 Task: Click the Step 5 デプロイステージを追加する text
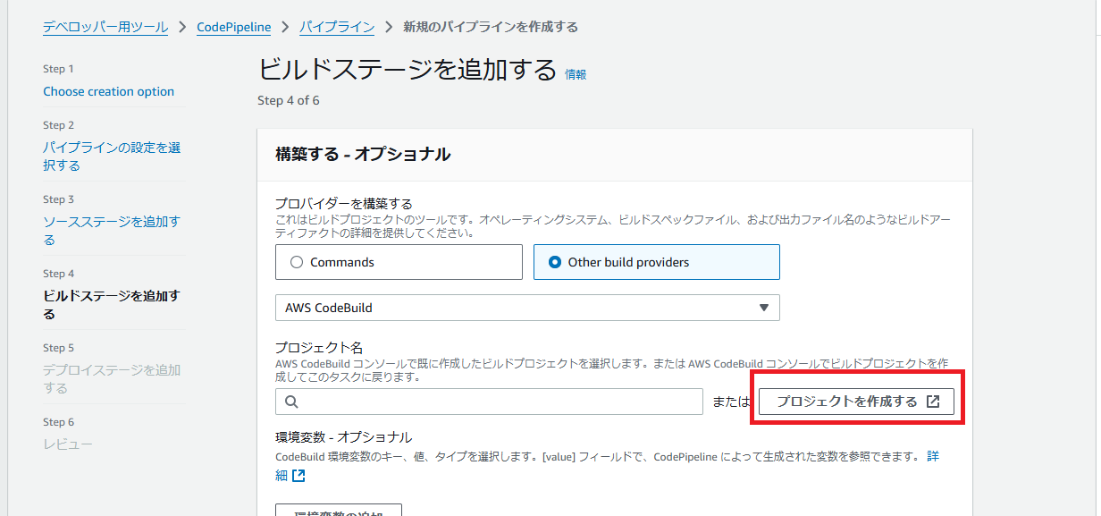[112, 379]
